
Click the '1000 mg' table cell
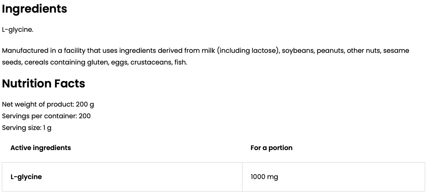(264, 177)
